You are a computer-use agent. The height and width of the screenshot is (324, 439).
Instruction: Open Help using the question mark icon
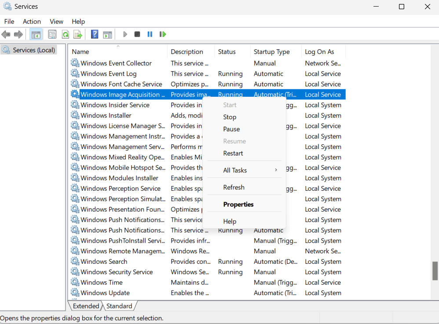pos(95,34)
